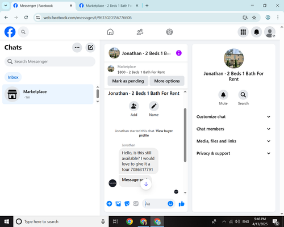Viewport: 284px width, 227px height.
Task: Click the Windows taskbar search box
Action: (x=61, y=221)
